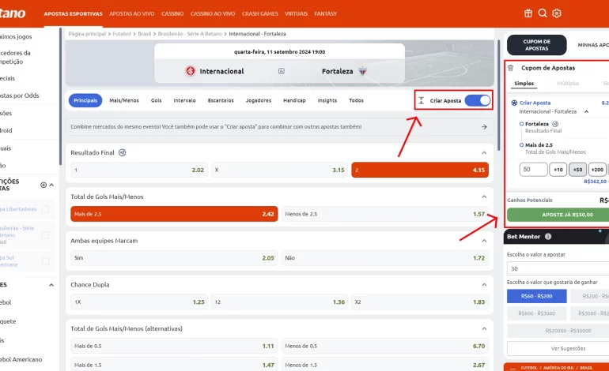Click the info badge next to Resultado Final
The image size is (609, 371).
click(122, 153)
